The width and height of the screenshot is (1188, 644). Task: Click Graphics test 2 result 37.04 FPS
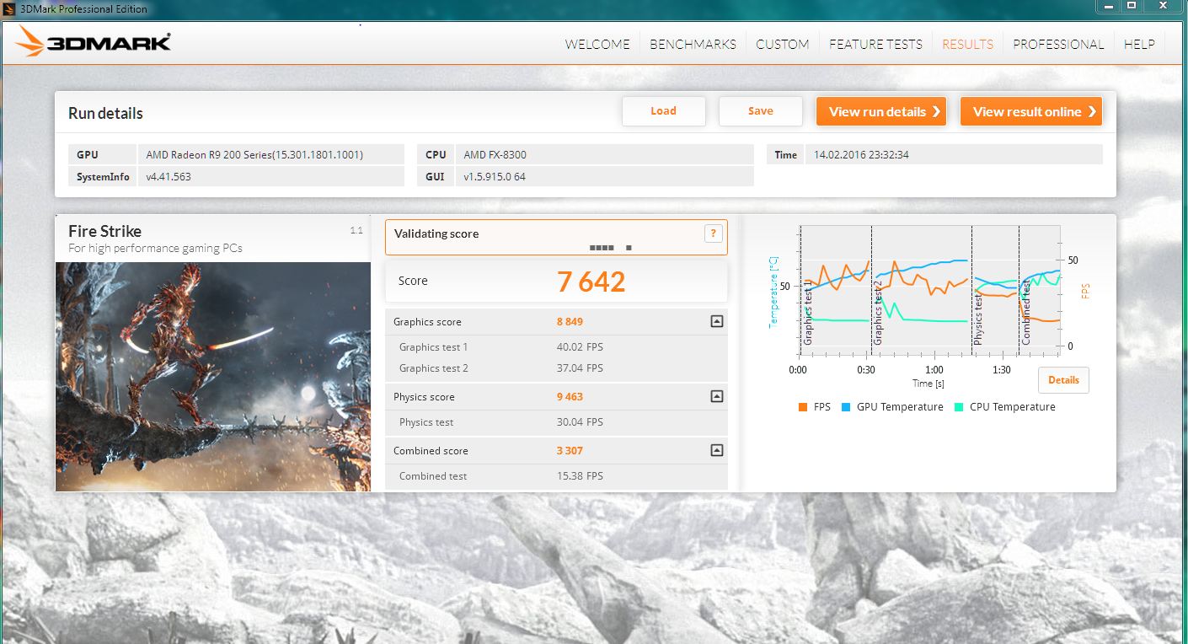pos(580,368)
